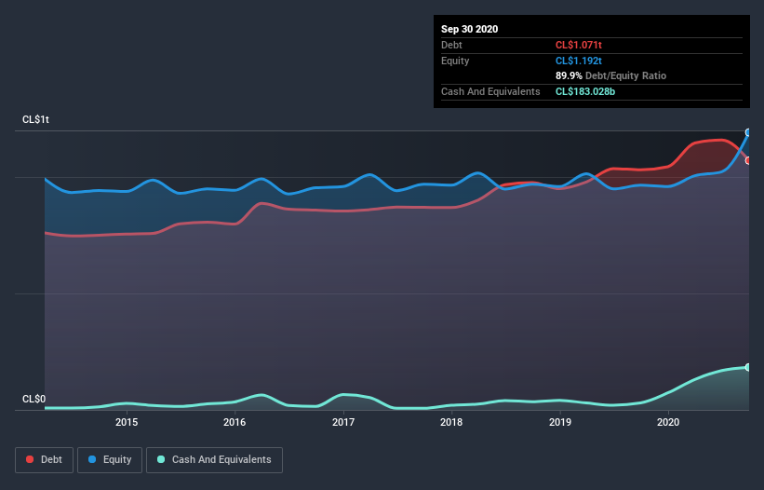Click the 89.9% Debt/Equity Ratio text
764x490 pixels.
611,75
